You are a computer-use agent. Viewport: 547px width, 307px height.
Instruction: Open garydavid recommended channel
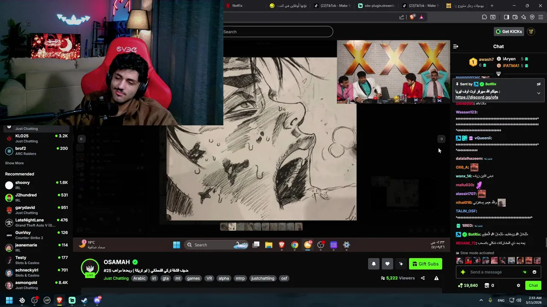point(36,210)
